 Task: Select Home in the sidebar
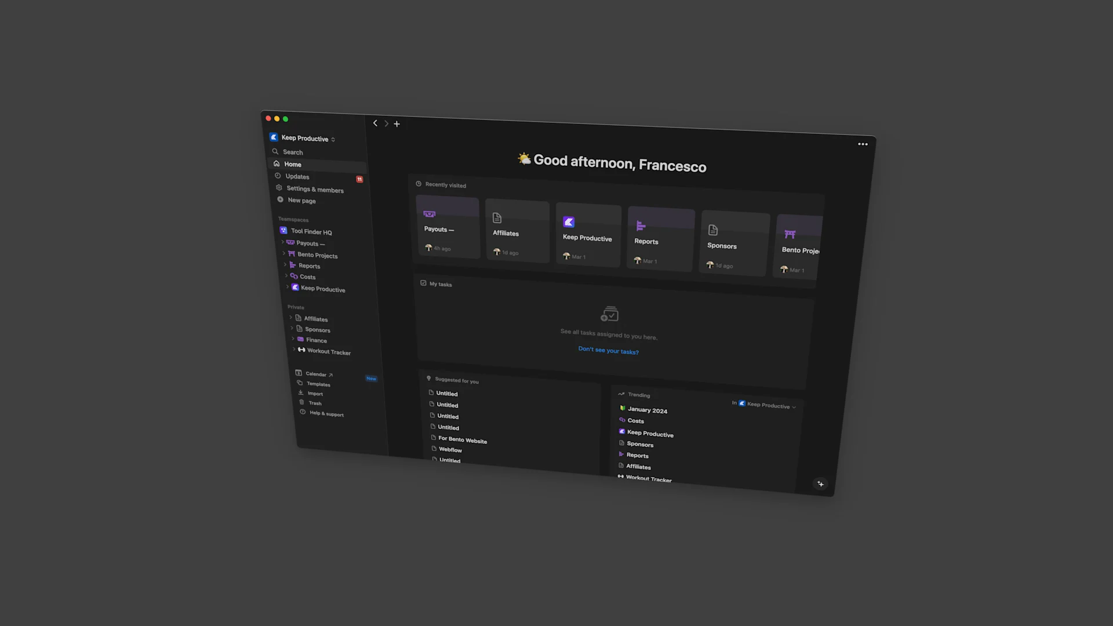pos(293,164)
